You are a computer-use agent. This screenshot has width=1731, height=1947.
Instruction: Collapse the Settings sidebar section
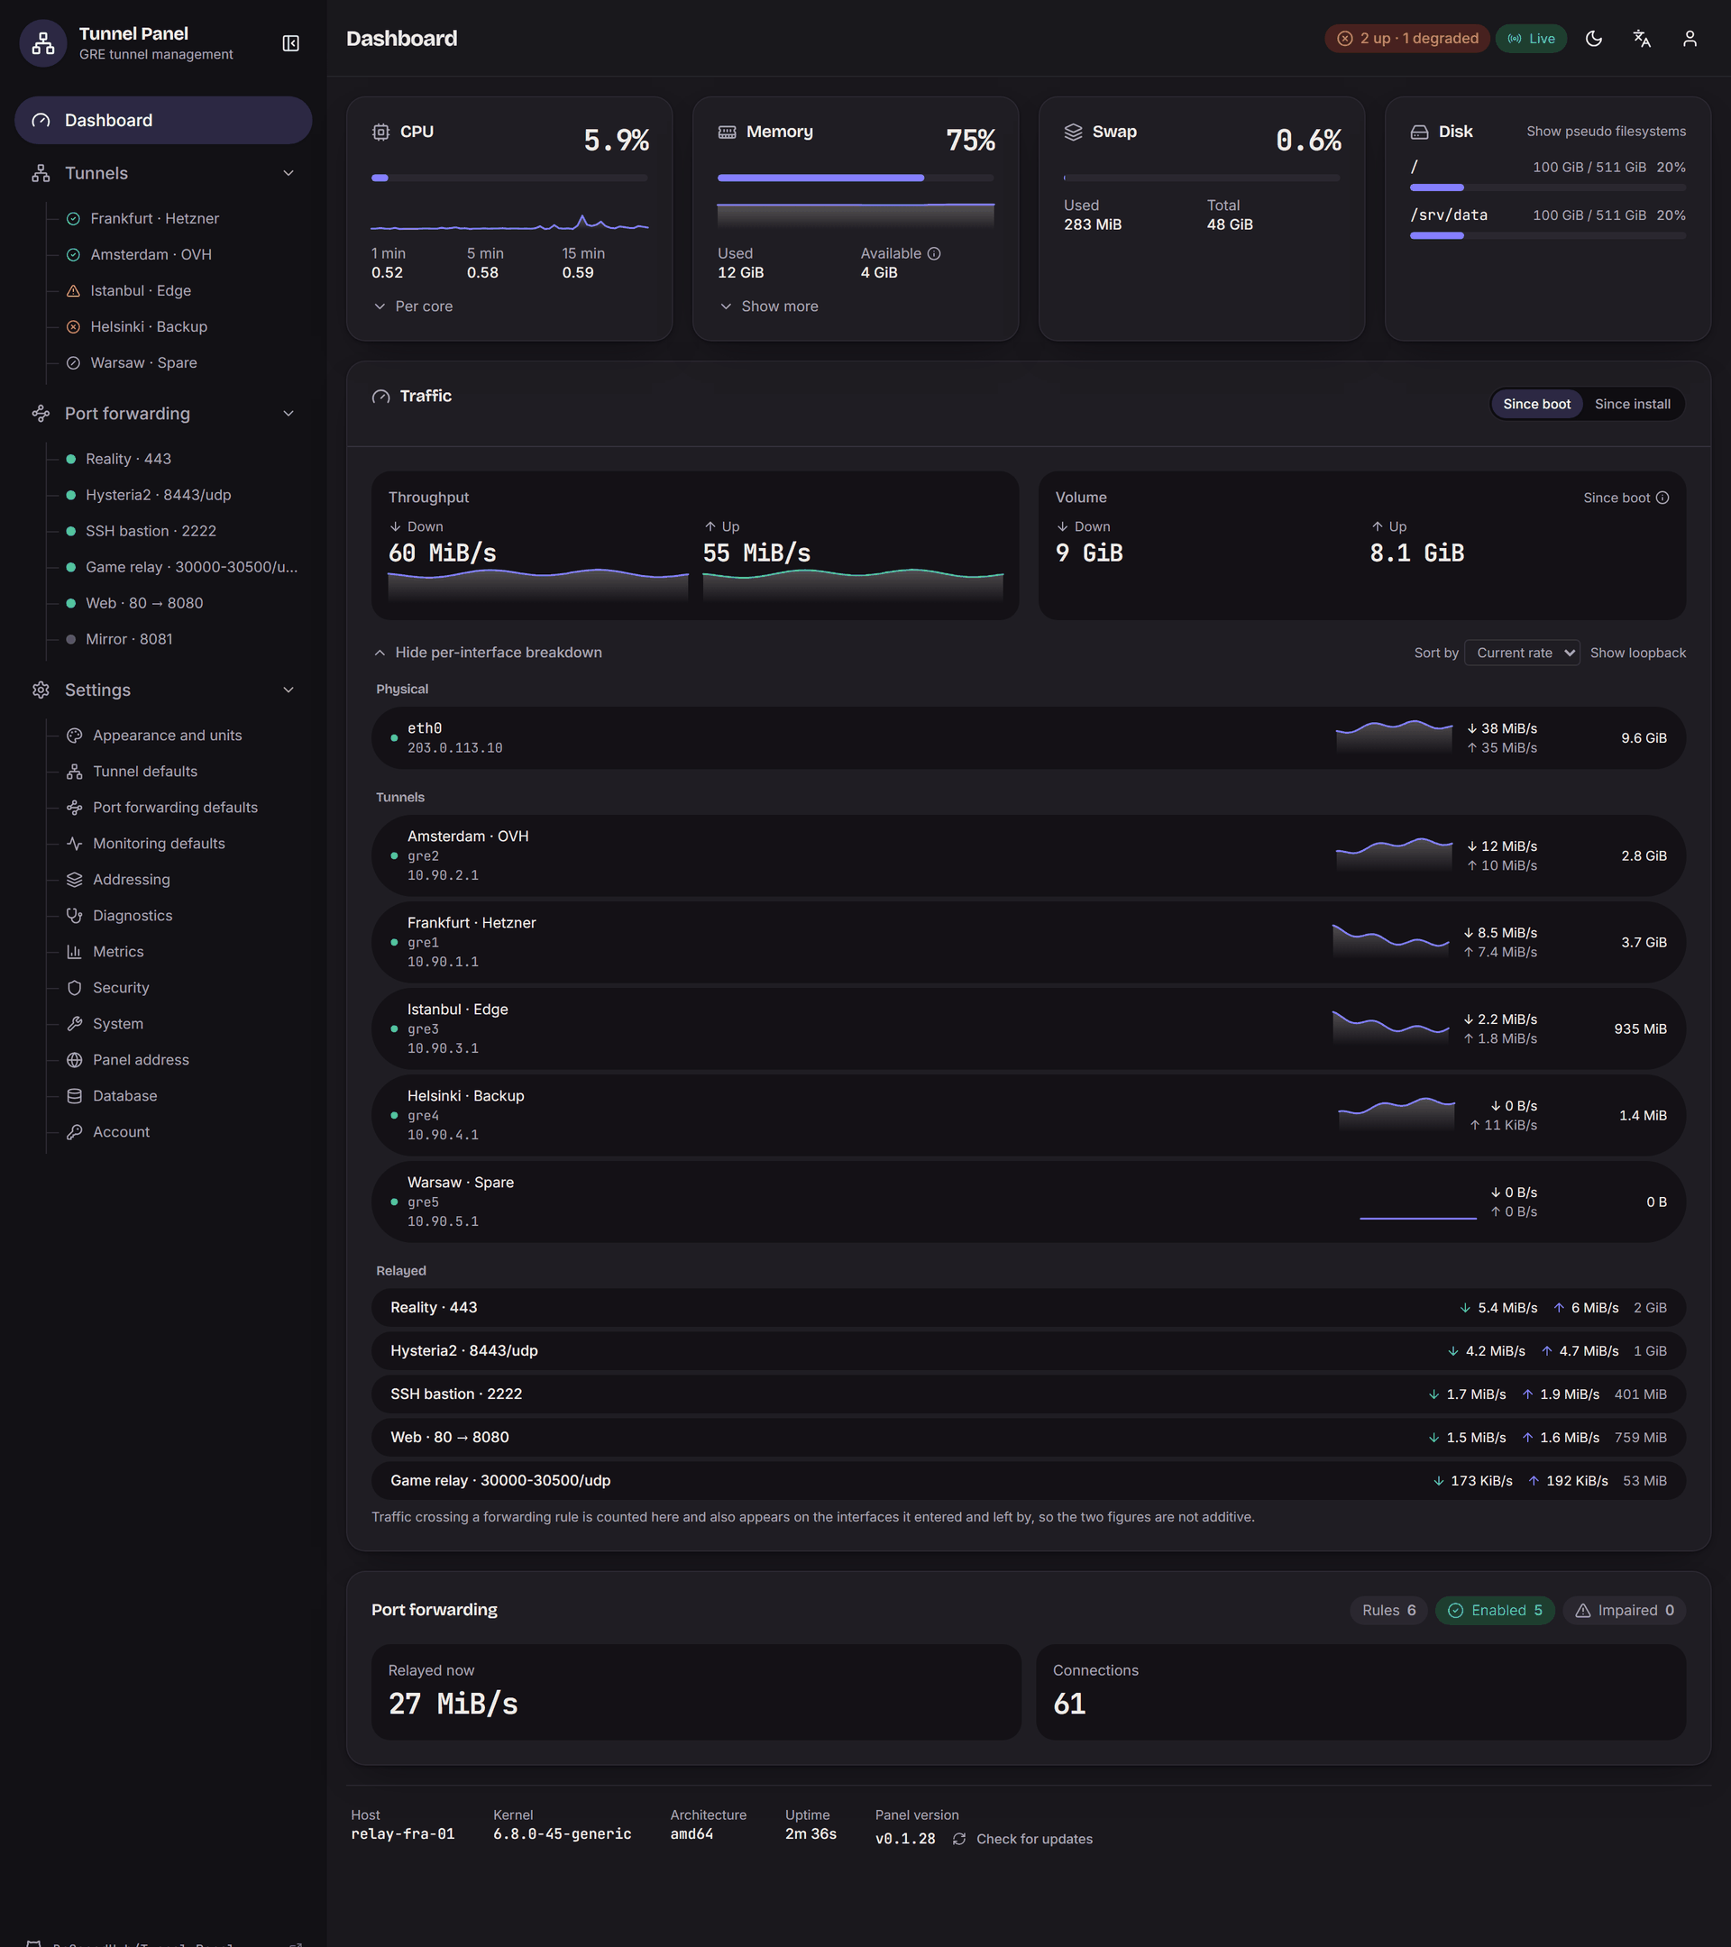click(x=288, y=690)
